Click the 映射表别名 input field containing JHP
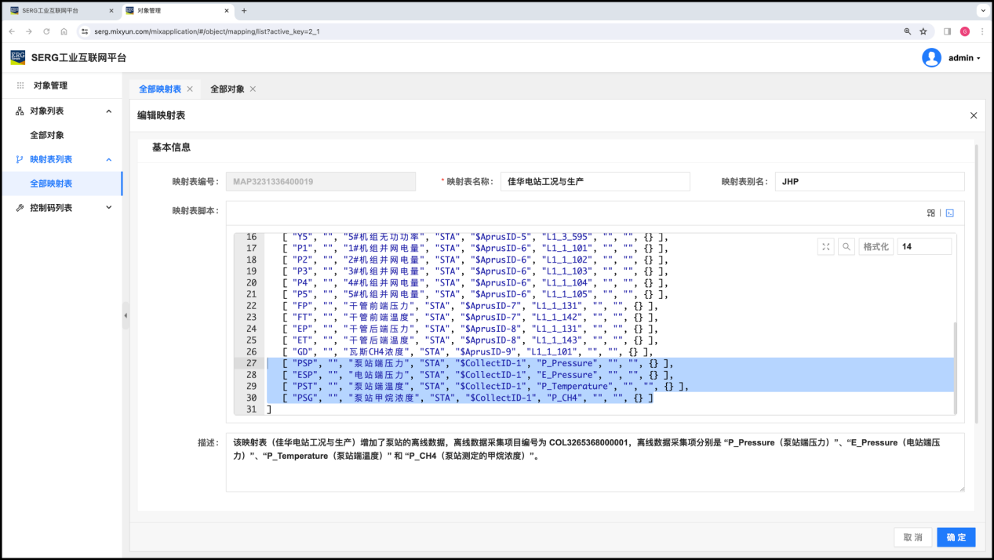Image resolution: width=994 pixels, height=560 pixels. (869, 181)
